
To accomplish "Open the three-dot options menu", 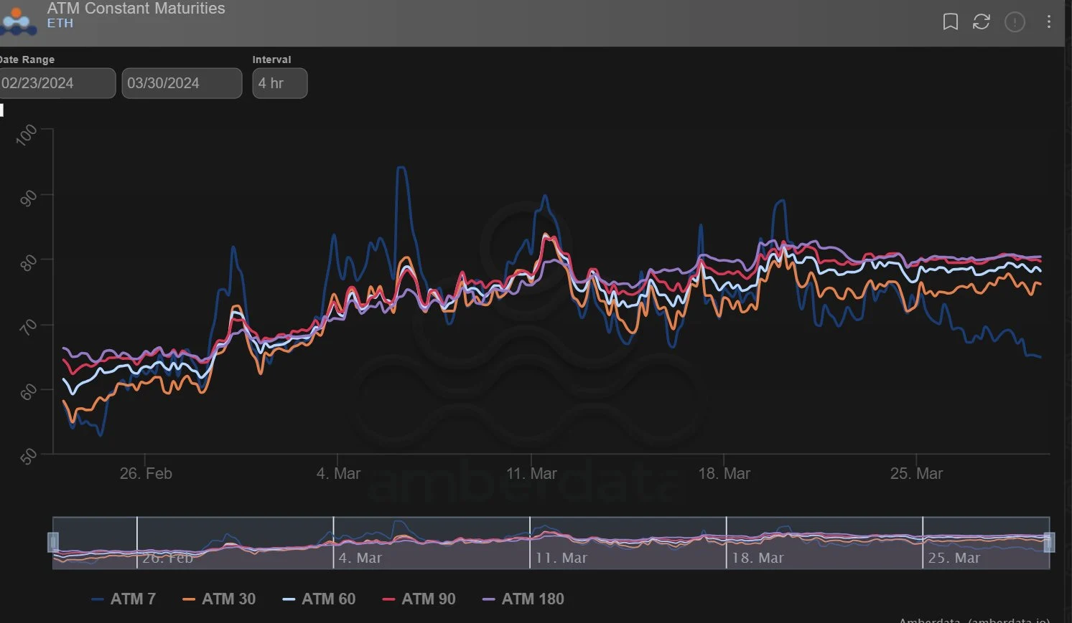I will point(1049,22).
